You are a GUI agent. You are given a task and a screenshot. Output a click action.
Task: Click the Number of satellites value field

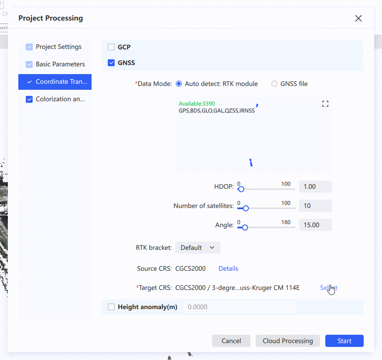(315, 206)
